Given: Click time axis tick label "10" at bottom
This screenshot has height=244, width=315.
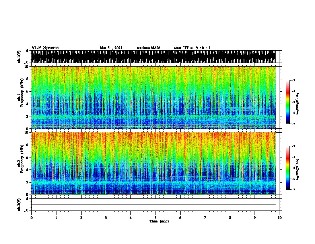Looking at the screenshot, I should click(280, 218).
